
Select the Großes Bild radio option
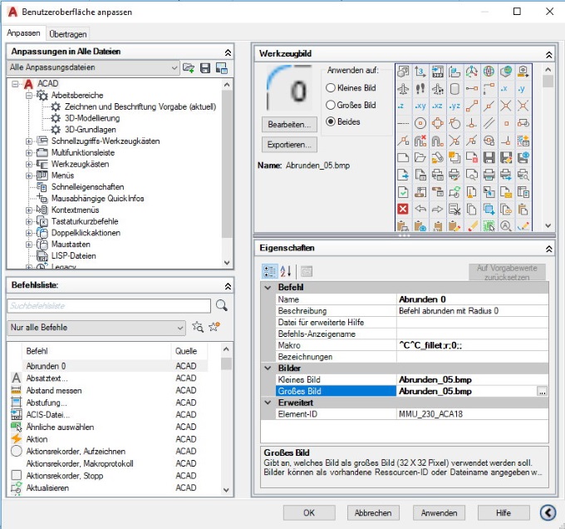331,105
